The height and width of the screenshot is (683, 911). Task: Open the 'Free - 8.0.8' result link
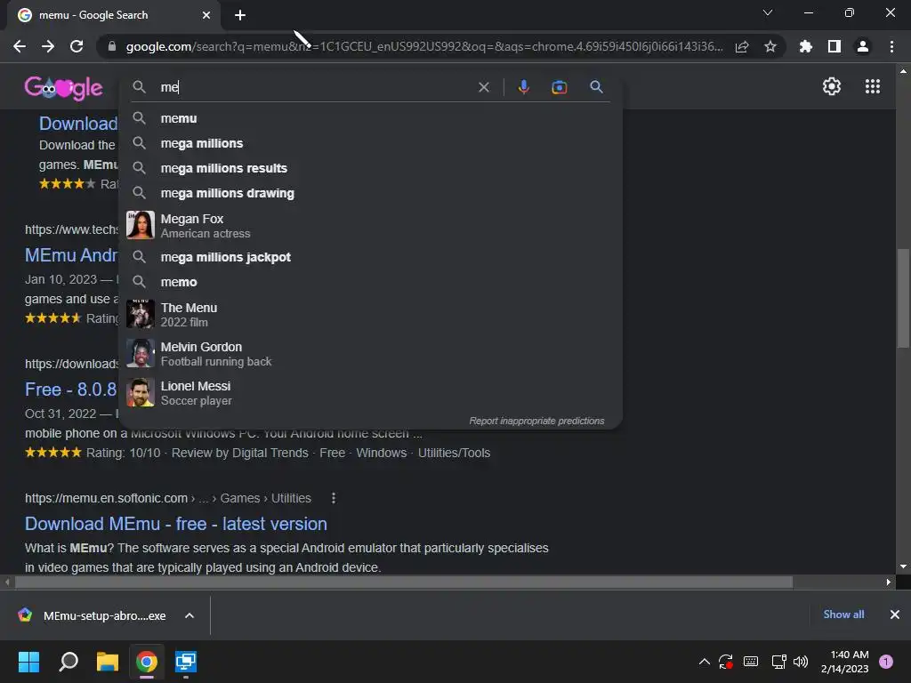click(70, 390)
